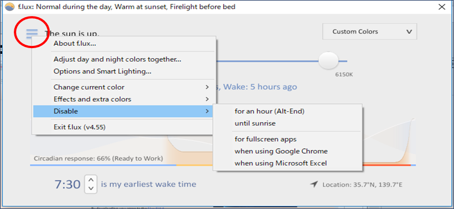Screen dimensions: 454x209
Task: Open Options and Smart Lighting...
Action: pyautogui.click(x=124, y=71)
